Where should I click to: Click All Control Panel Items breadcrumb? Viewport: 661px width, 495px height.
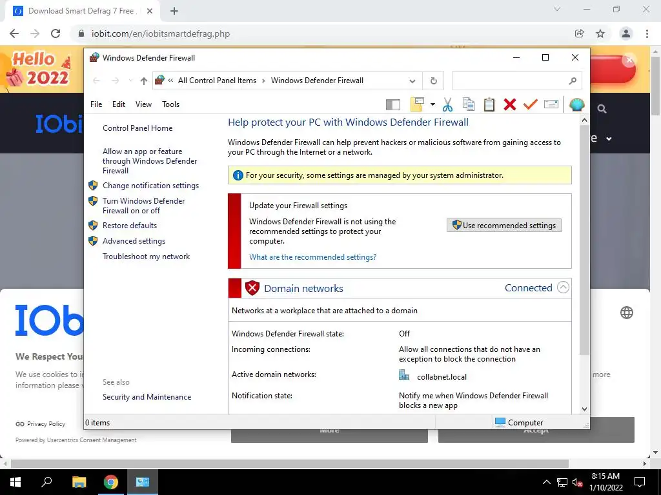(x=217, y=81)
